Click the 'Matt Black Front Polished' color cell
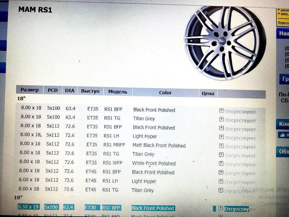This screenshot has height=217, width=289. 159,145
